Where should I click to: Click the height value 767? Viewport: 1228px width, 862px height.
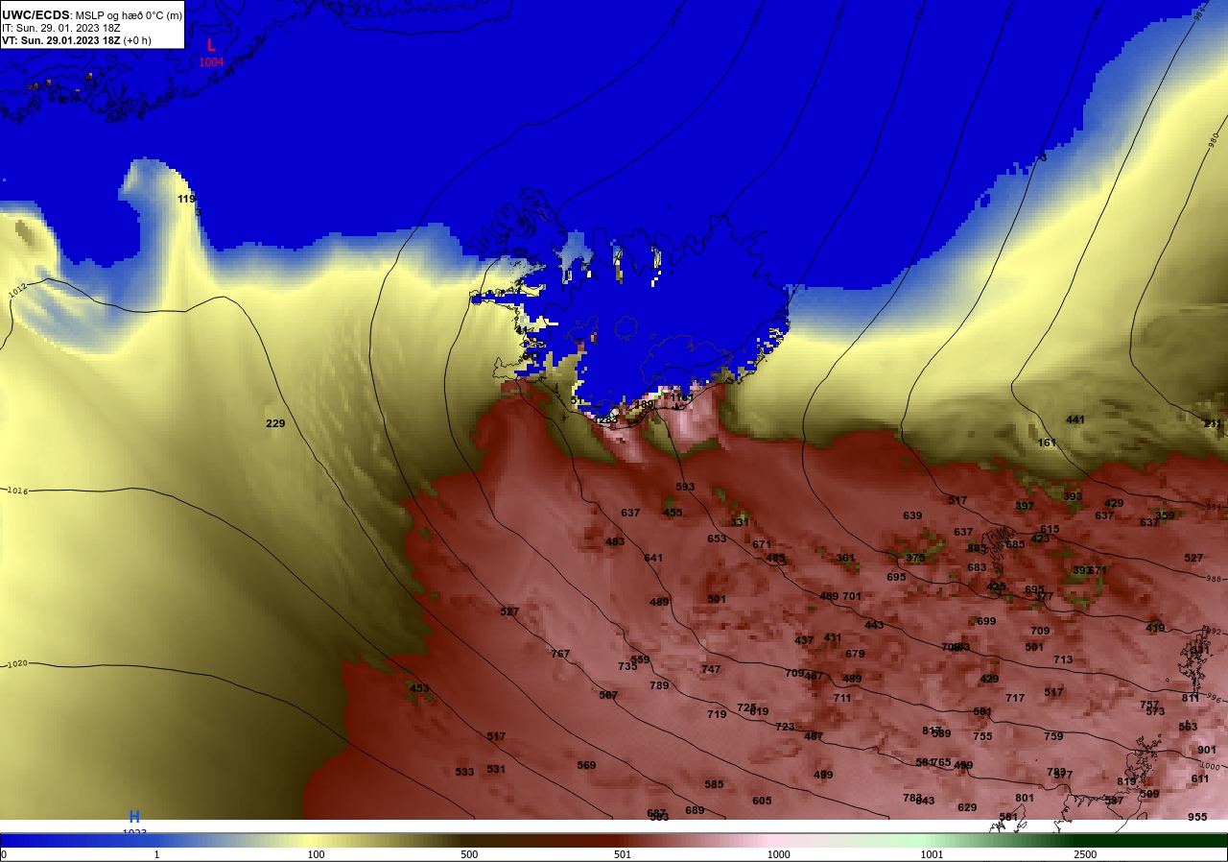(560, 654)
